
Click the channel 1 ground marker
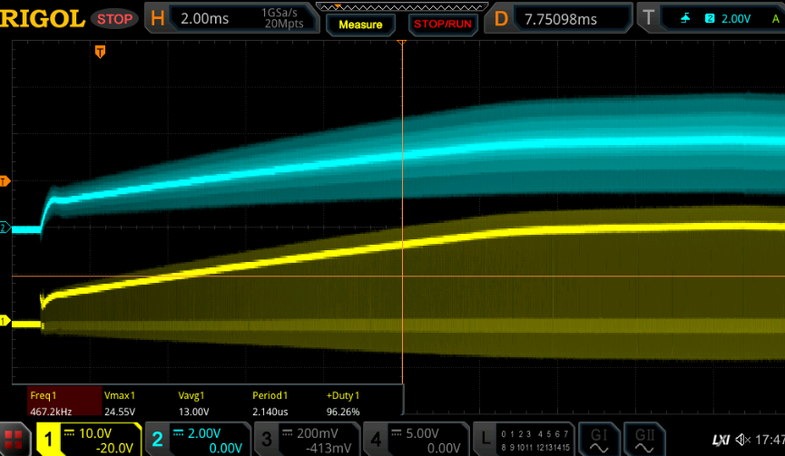[5, 321]
